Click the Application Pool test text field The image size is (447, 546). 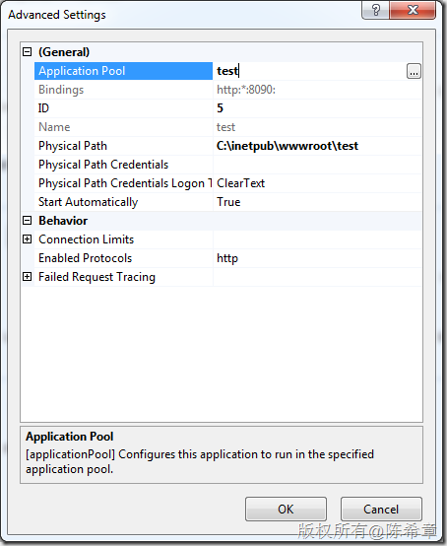point(309,71)
